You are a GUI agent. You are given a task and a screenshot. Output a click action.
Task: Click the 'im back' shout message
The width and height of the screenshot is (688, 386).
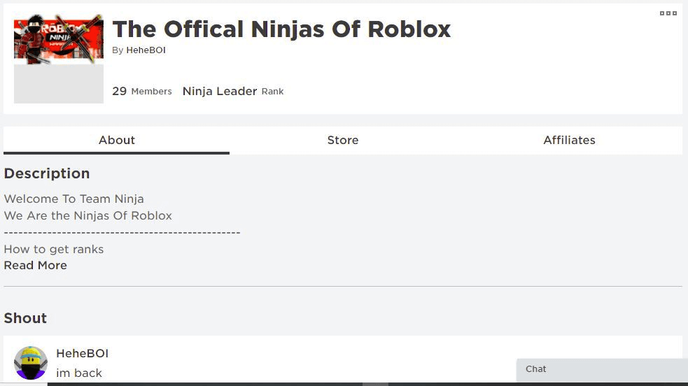click(79, 373)
